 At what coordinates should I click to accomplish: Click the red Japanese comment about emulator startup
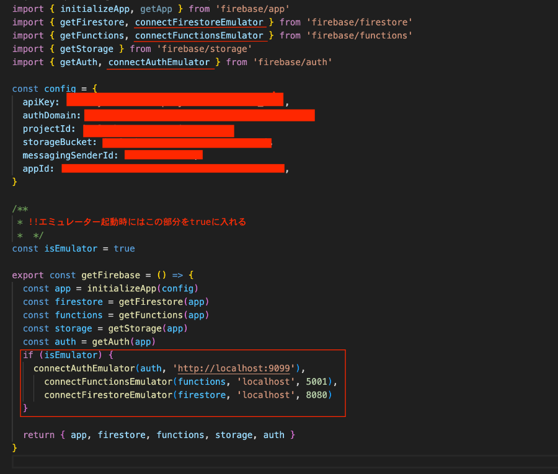(x=137, y=222)
